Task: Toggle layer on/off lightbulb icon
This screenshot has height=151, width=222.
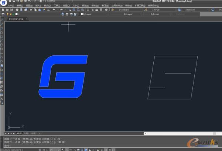Action: click(x=7, y=14)
